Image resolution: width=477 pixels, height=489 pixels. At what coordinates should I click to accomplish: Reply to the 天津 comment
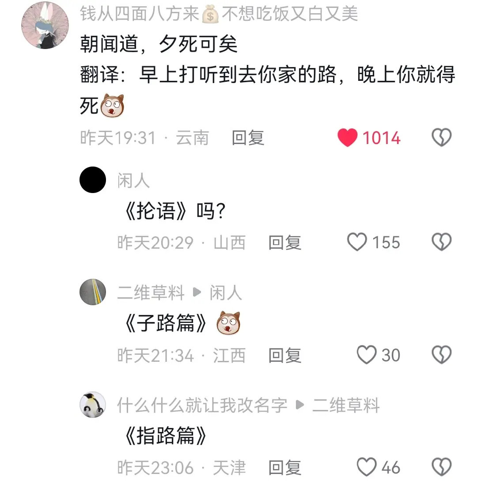(285, 467)
